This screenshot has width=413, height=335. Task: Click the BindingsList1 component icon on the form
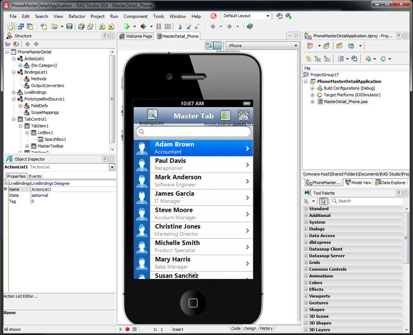[x=152, y=115]
